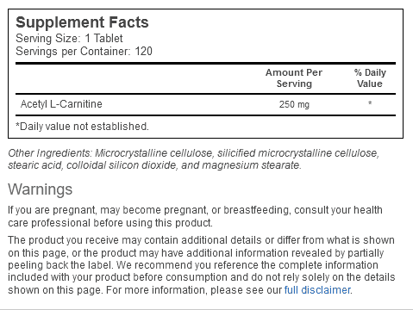
Task: Click the Warnings heading
Action: click(41, 189)
